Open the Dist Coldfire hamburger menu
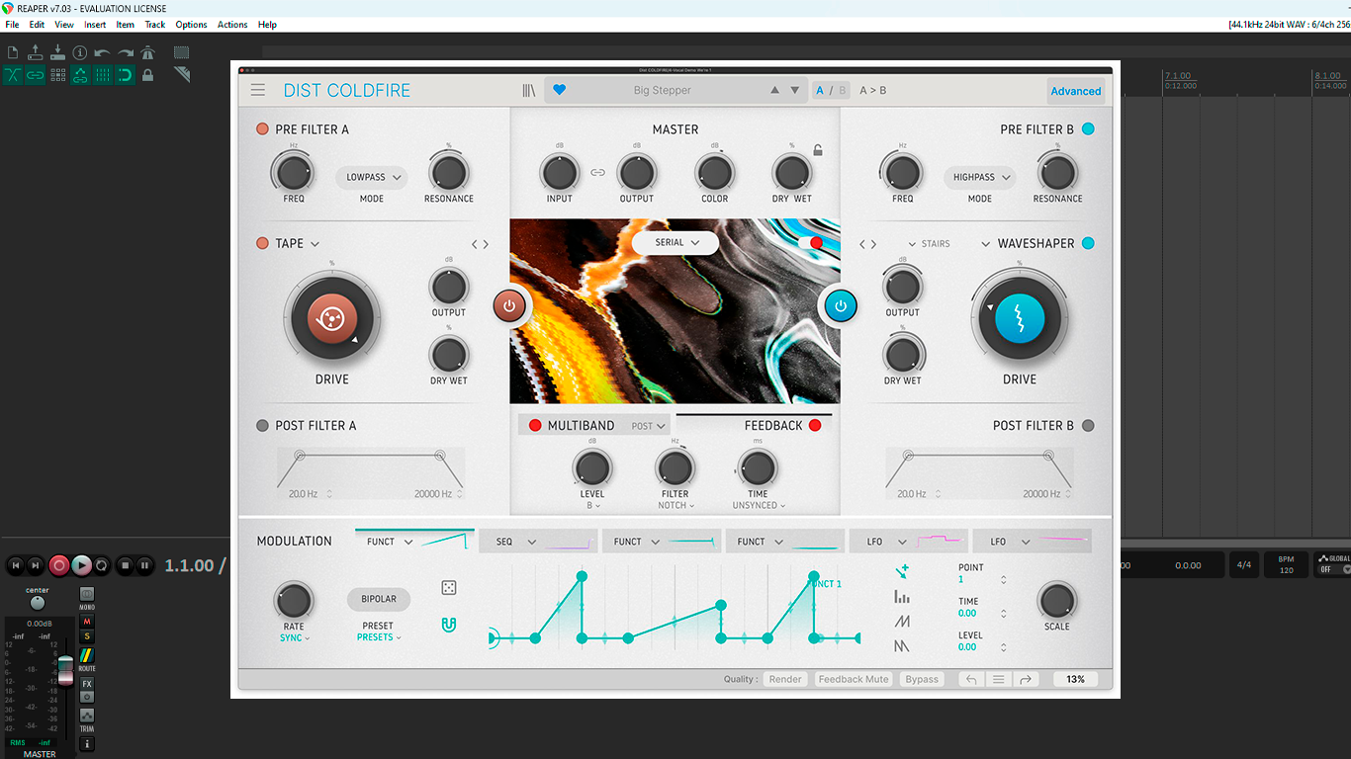Screen dimensions: 1351x759 (x=258, y=90)
